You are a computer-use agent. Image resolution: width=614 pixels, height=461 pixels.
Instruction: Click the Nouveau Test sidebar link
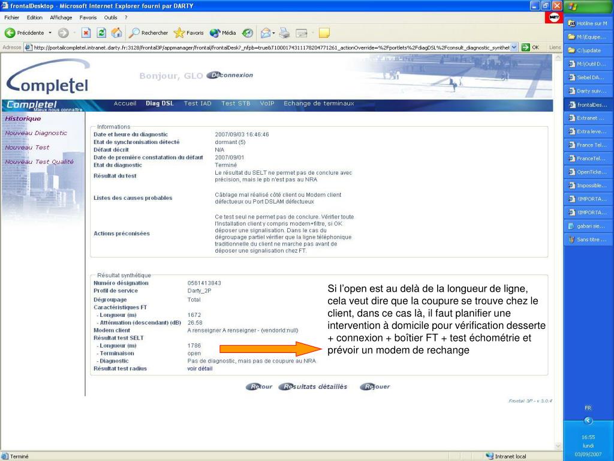pos(27,148)
